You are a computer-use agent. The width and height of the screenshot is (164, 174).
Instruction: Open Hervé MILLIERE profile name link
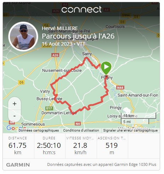[60, 28]
